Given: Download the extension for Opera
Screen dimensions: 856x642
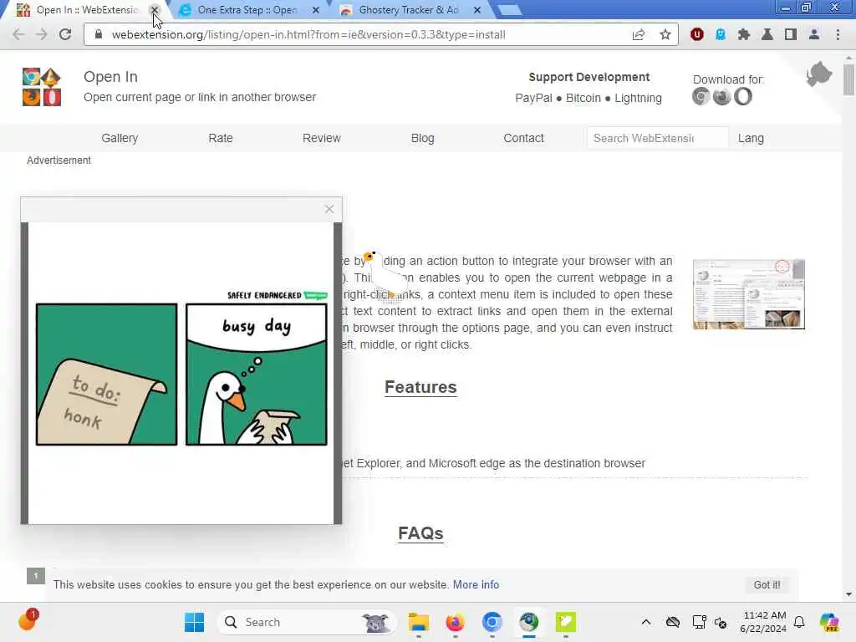Looking at the screenshot, I should (743, 97).
